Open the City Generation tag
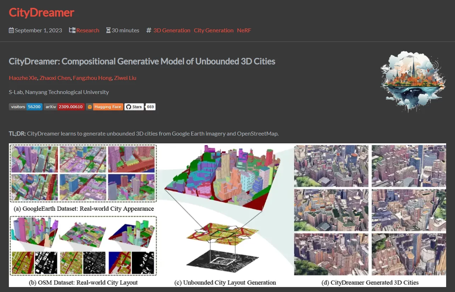Viewport: 455px width, 292px height. 214,31
